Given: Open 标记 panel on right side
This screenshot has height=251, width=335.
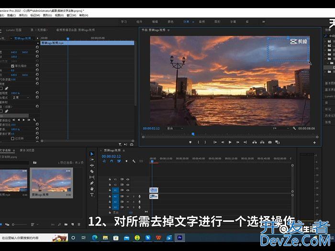Looking at the screenshot, I should click(328, 109).
